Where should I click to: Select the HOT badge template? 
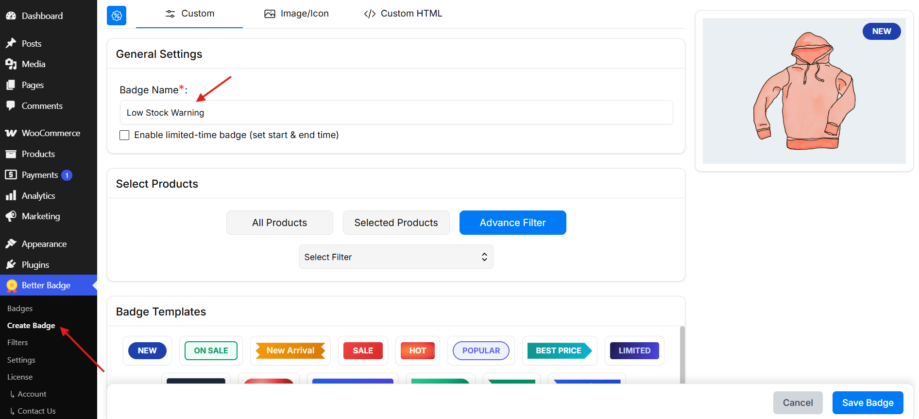pyautogui.click(x=418, y=350)
